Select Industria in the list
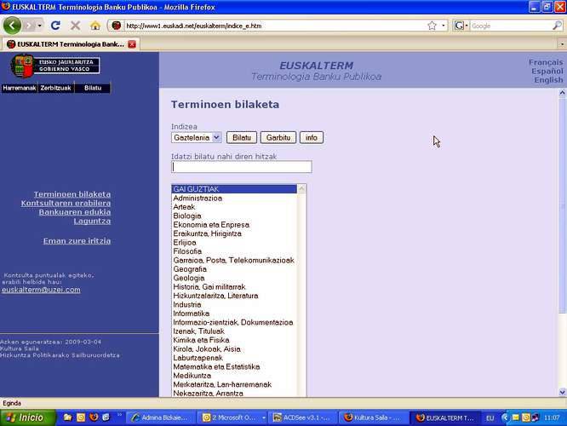This screenshot has height=426, width=567. pyautogui.click(x=234, y=305)
